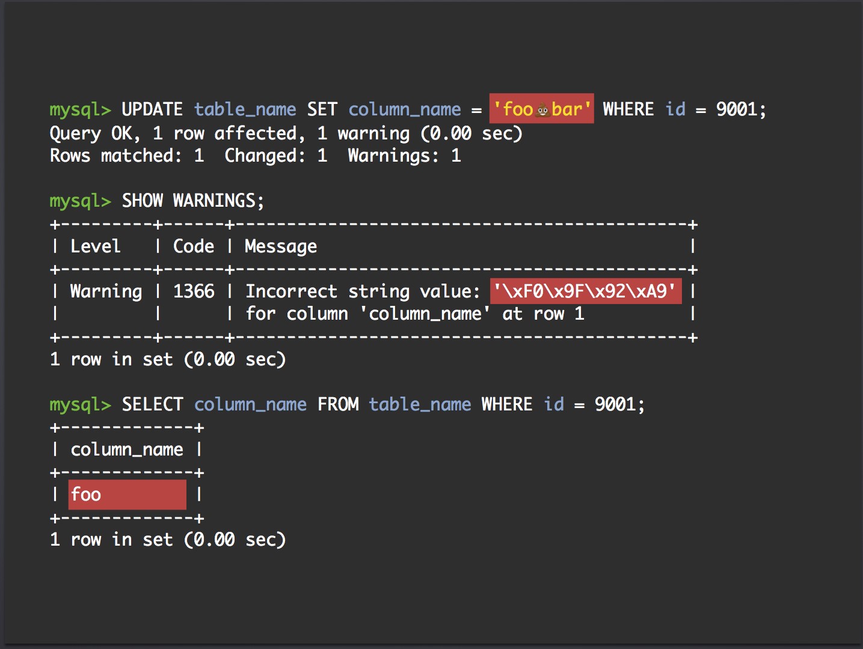Click 'table_name' in the UPDATE statement
Screen dimensions: 863x649
(245, 109)
